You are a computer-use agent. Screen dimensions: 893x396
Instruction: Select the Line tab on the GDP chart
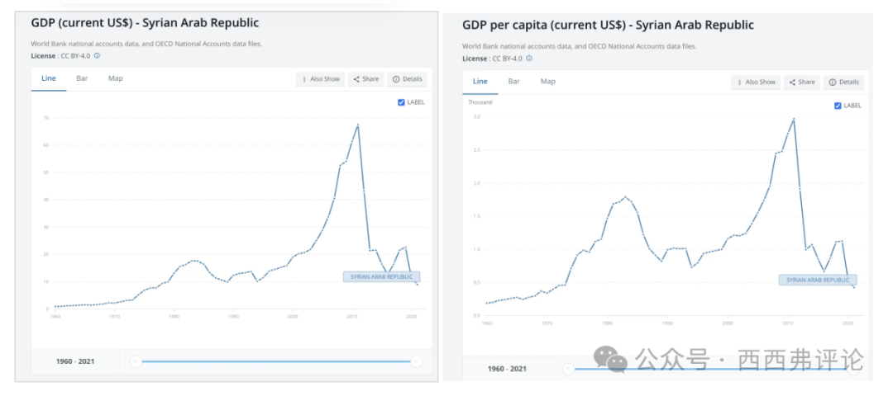pos(49,78)
